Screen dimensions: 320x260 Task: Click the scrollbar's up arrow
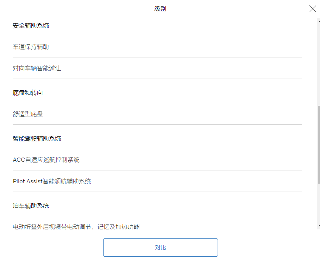pos(318,20)
